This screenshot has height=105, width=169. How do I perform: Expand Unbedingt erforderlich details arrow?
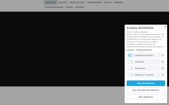[162, 55]
